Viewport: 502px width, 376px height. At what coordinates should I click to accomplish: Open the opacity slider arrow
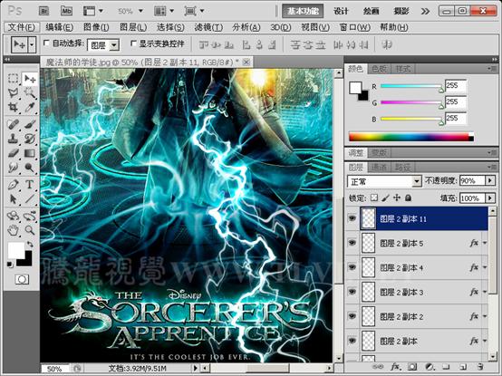490,181
